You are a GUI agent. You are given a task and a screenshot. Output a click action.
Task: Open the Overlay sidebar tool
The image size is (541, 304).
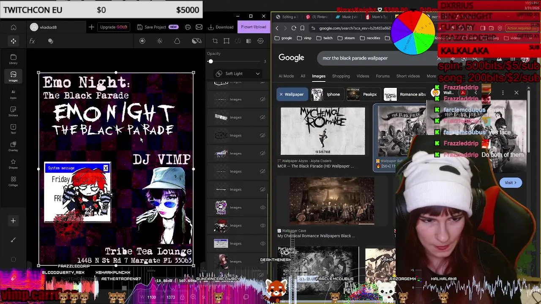click(13, 147)
